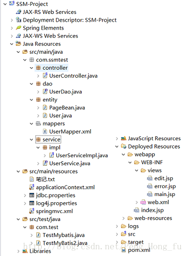The height and width of the screenshot is (256, 187).
Task: Click the UserMapper.xml file icon
Action: click(x=45, y=132)
